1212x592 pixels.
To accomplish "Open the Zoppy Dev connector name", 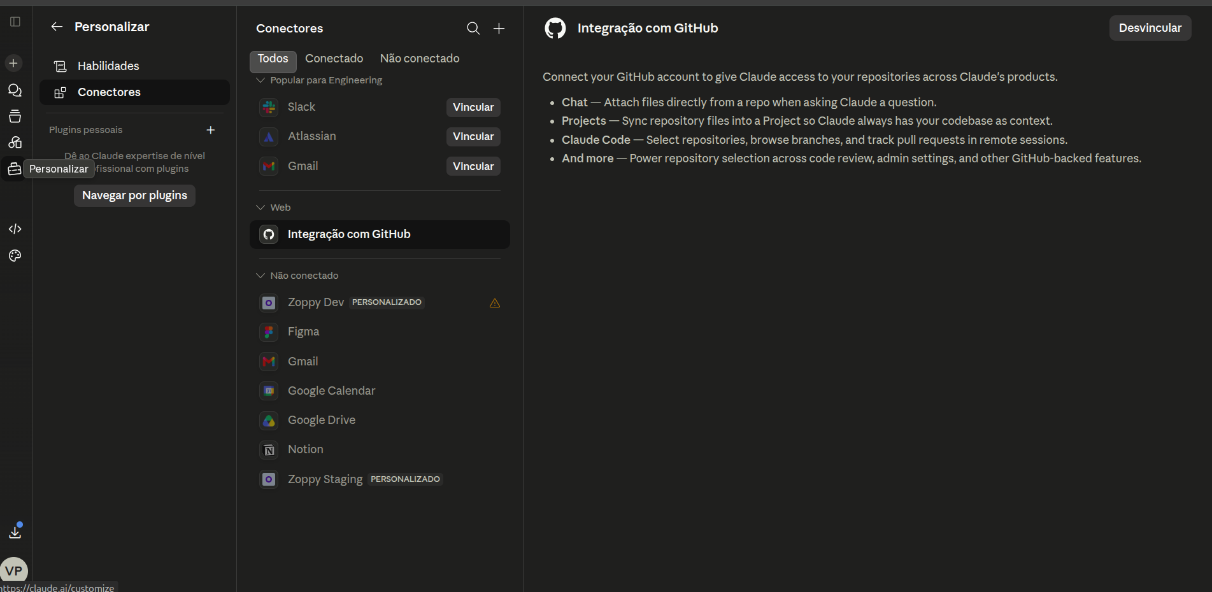I will tap(316, 302).
